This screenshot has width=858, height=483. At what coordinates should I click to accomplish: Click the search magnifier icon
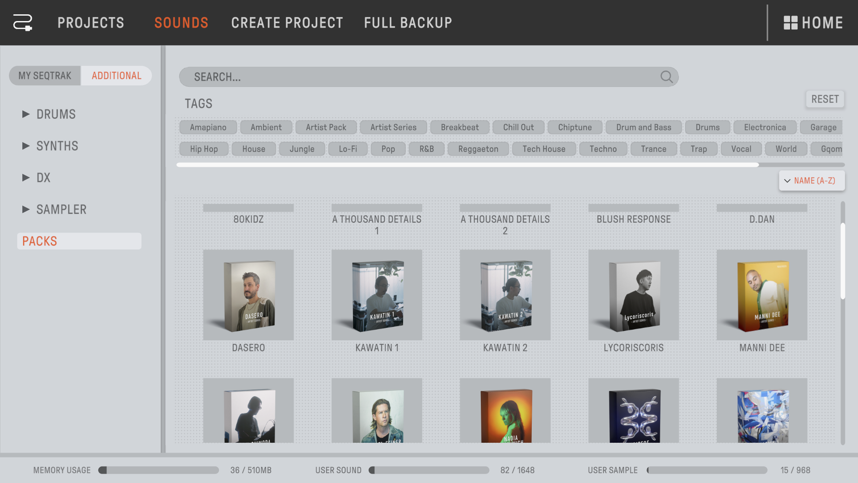click(666, 77)
